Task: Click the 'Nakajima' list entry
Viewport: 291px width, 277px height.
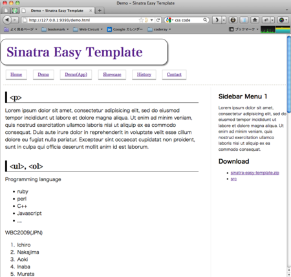Action: click(28, 252)
